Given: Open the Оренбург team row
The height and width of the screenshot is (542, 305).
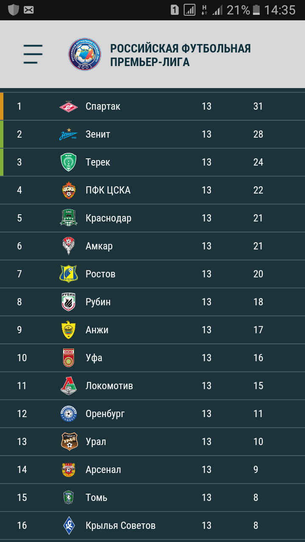Looking at the screenshot, I should (152, 414).
